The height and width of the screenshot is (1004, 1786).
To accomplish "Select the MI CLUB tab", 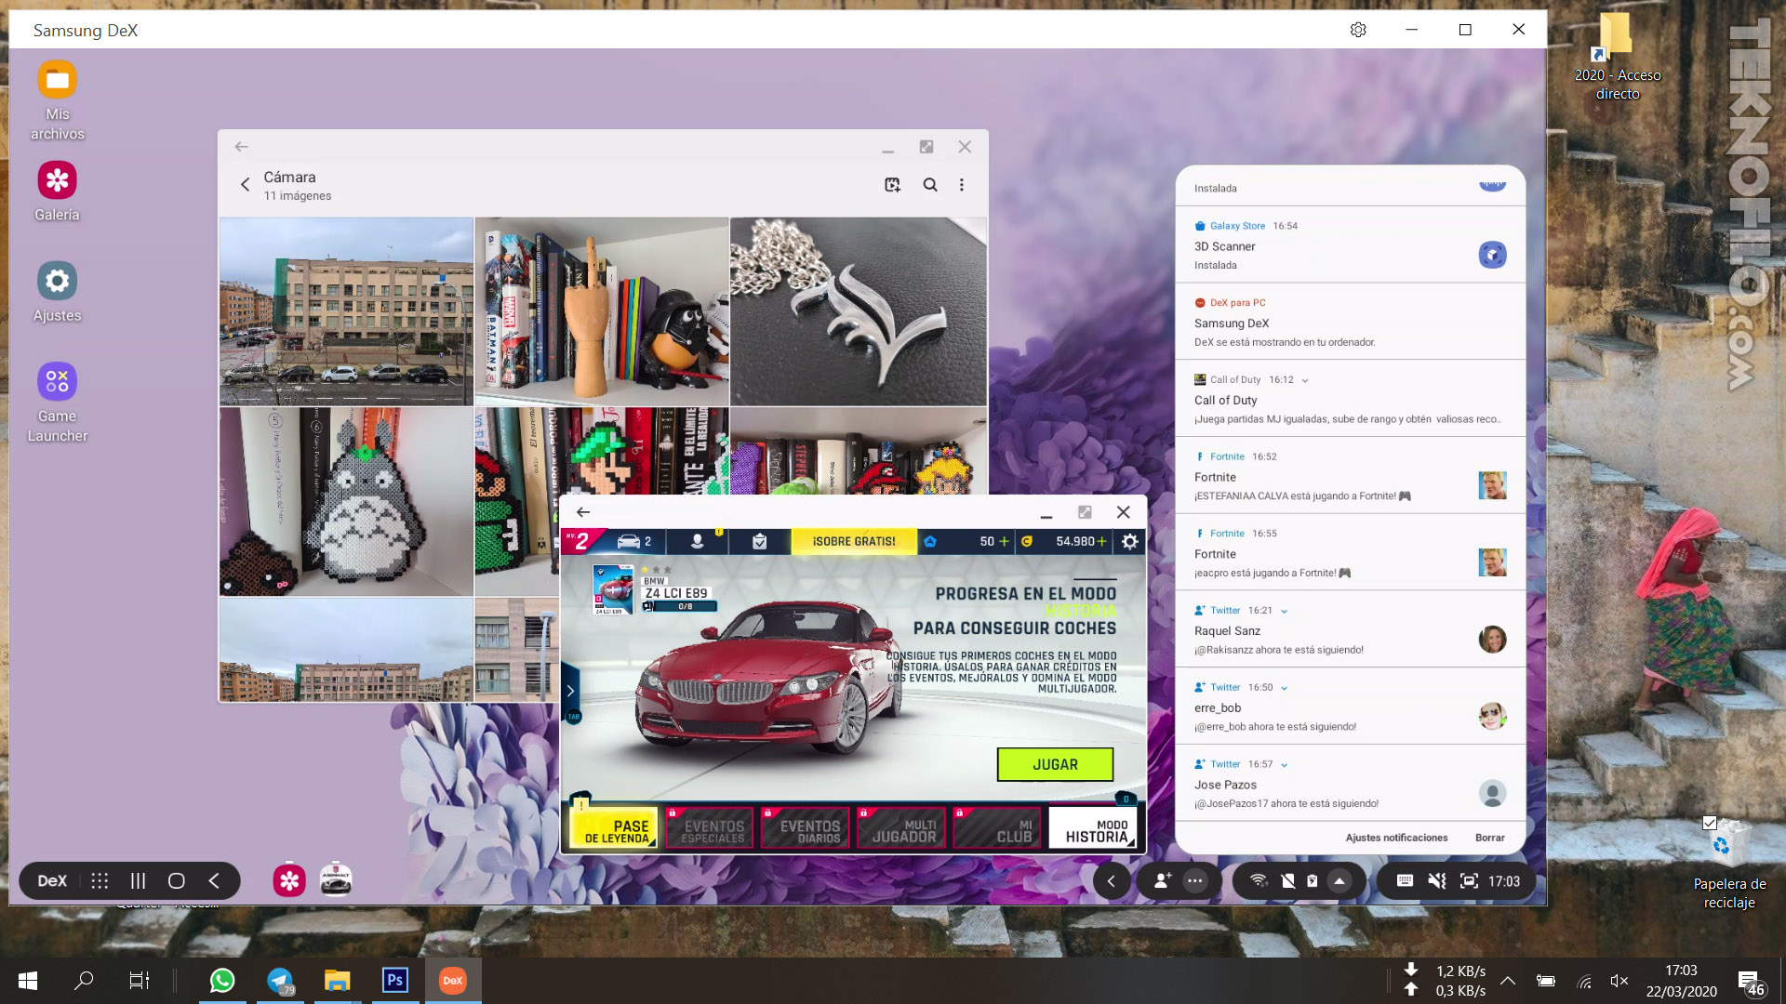I will (x=997, y=827).
